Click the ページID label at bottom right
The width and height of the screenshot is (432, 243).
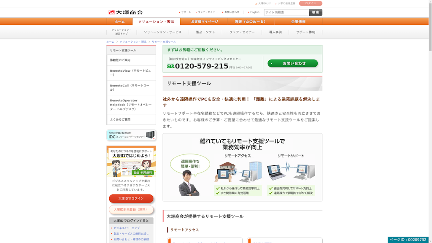click(408, 238)
